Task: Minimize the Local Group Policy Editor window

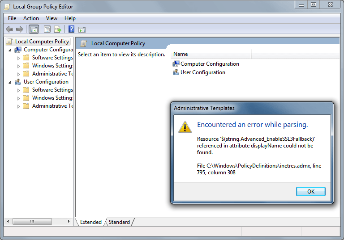Action: click(301, 5)
